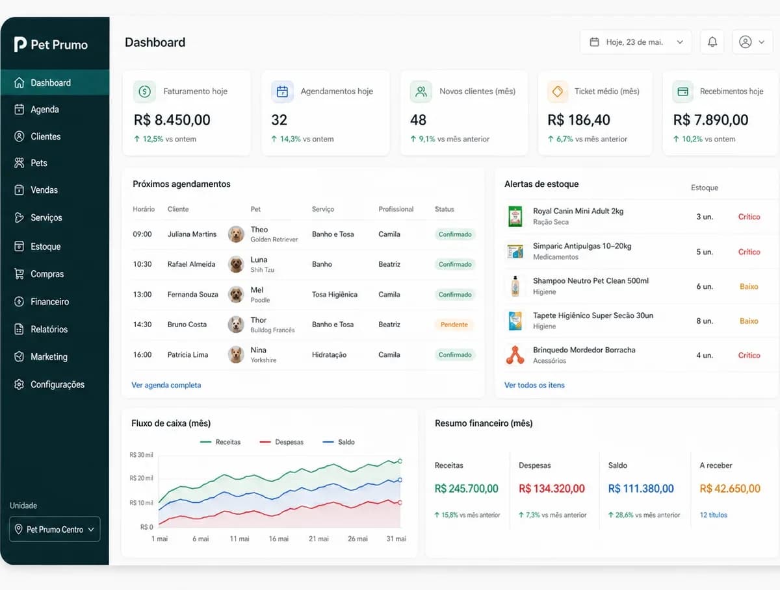The image size is (780, 590).
Task: Click Confirmado status for Patricia Lima
Action: pyautogui.click(x=455, y=355)
